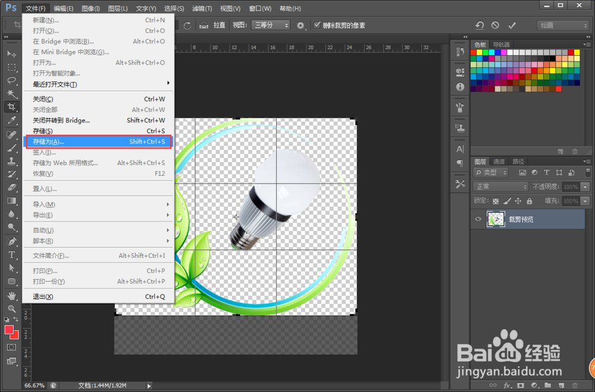
Task: Hide the 裁剪预览 layer eye
Action: pos(478,219)
